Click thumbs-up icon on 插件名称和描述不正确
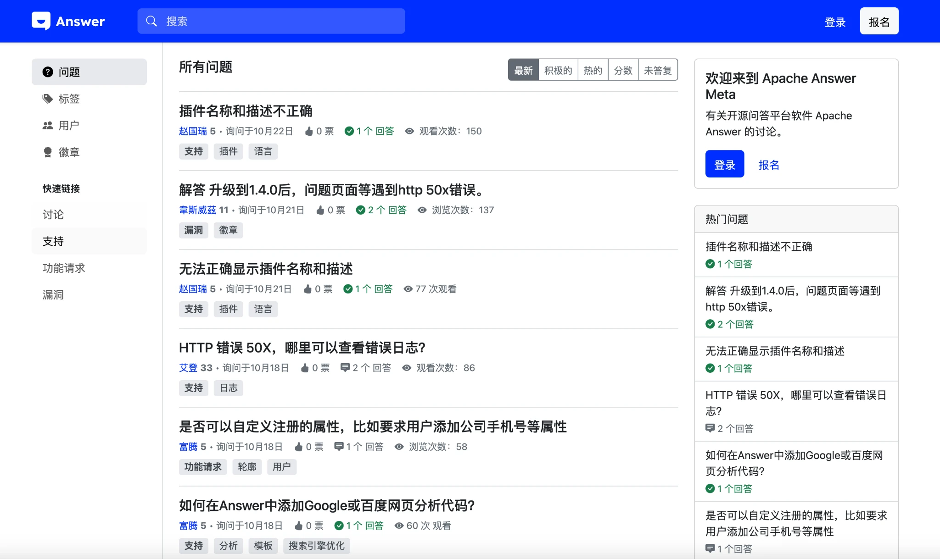This screenshot has height=559, width=940. pyautogui.click(x=309, y=131)
